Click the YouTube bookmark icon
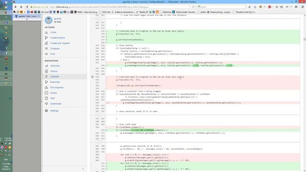The image size is (306, 172). [32, 12]
